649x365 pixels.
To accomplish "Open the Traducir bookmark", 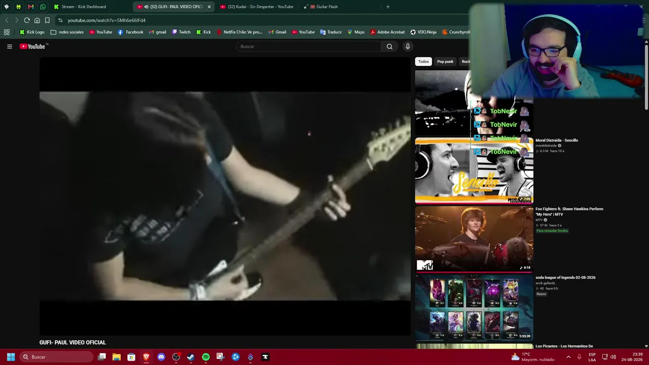I will point(331,32).
